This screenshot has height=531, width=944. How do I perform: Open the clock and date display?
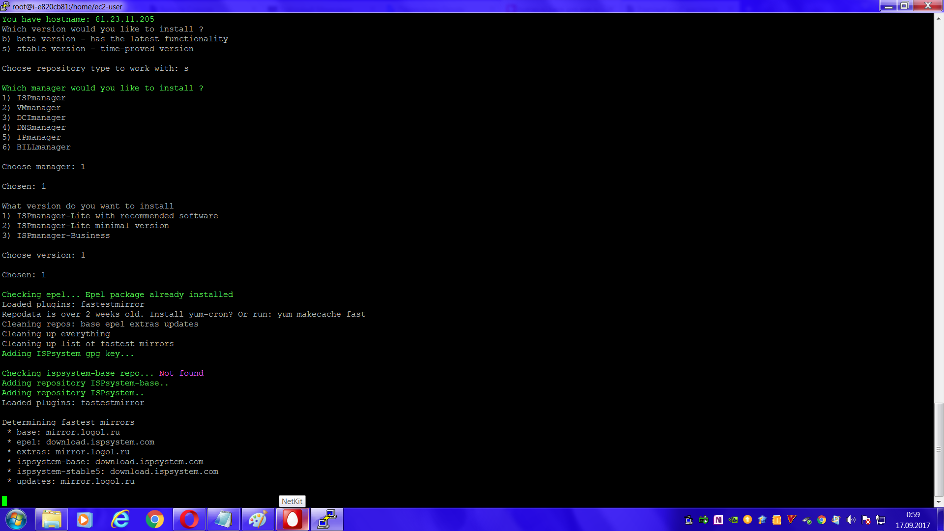913,520
